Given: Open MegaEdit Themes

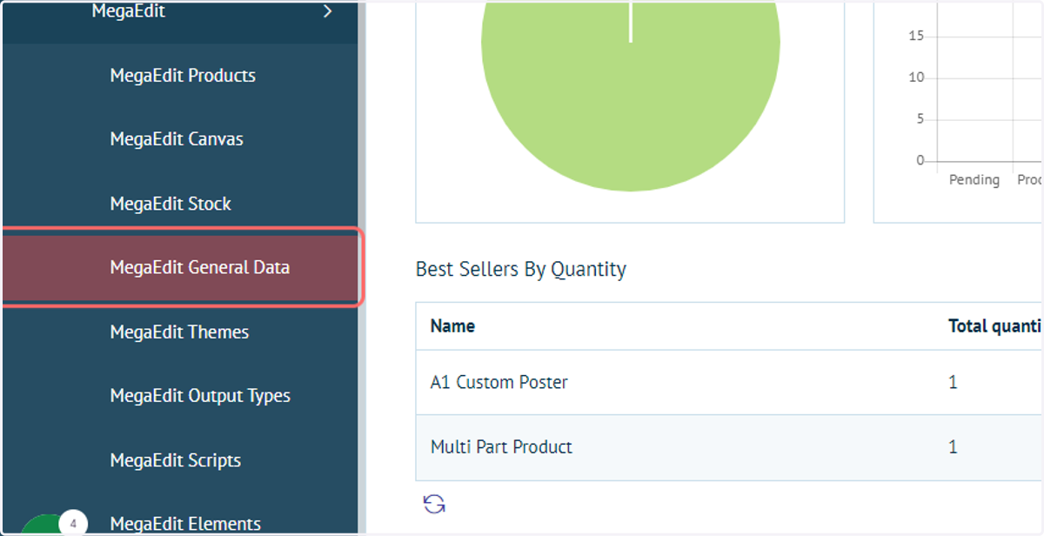Looking at the screenshot, I should [180, 332].
